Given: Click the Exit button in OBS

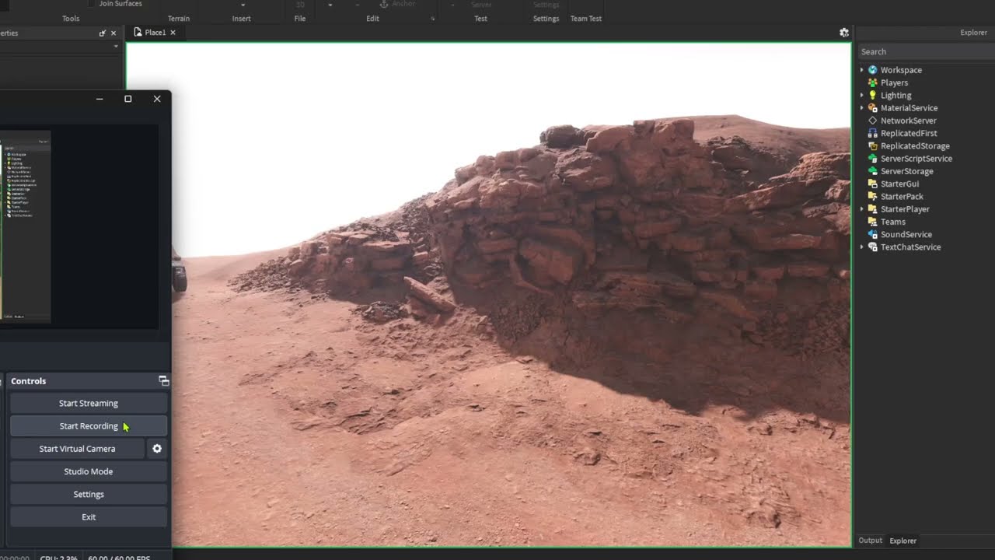Looking at the screenshot, I should point(89,517).
